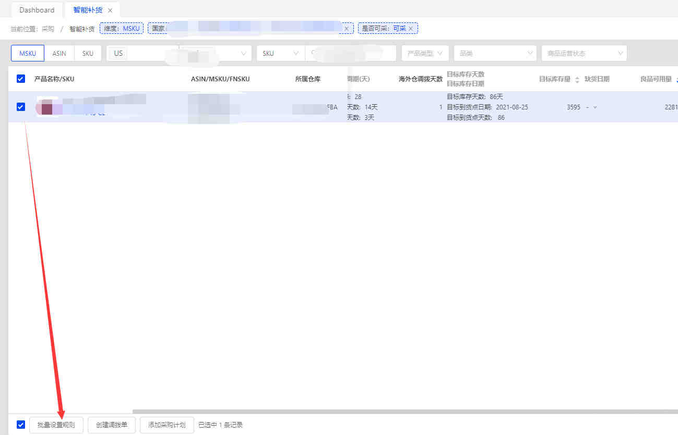Click the horizontal table scrollbar
678x435 pixels.
(x=405, y=412)
